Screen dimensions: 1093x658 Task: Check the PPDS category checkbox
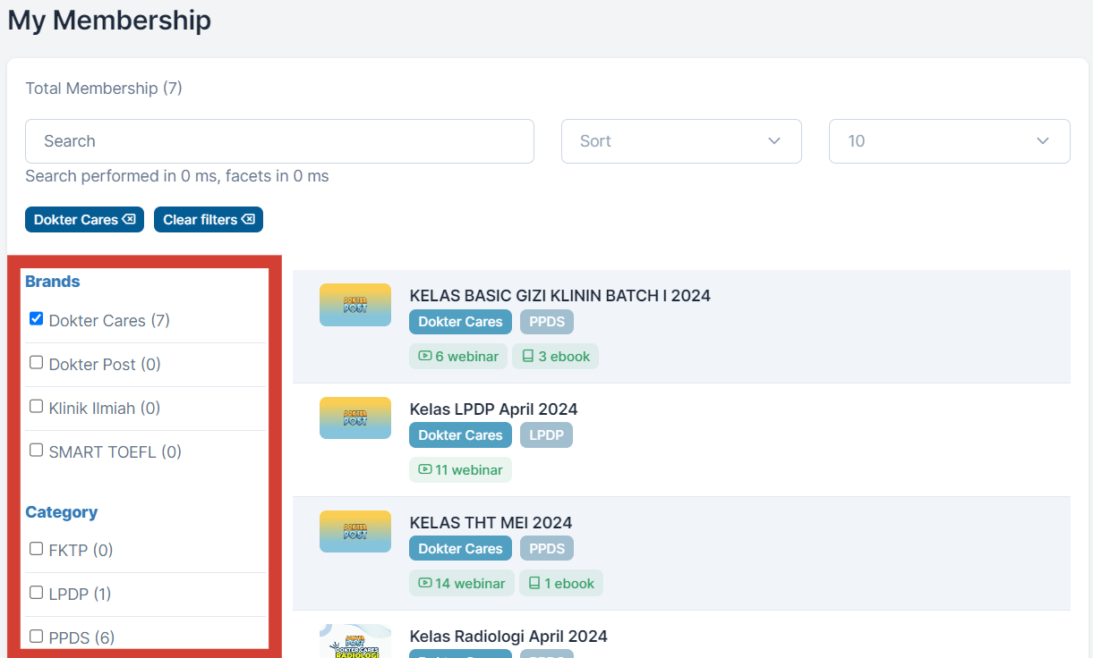(x=37, y=637)
